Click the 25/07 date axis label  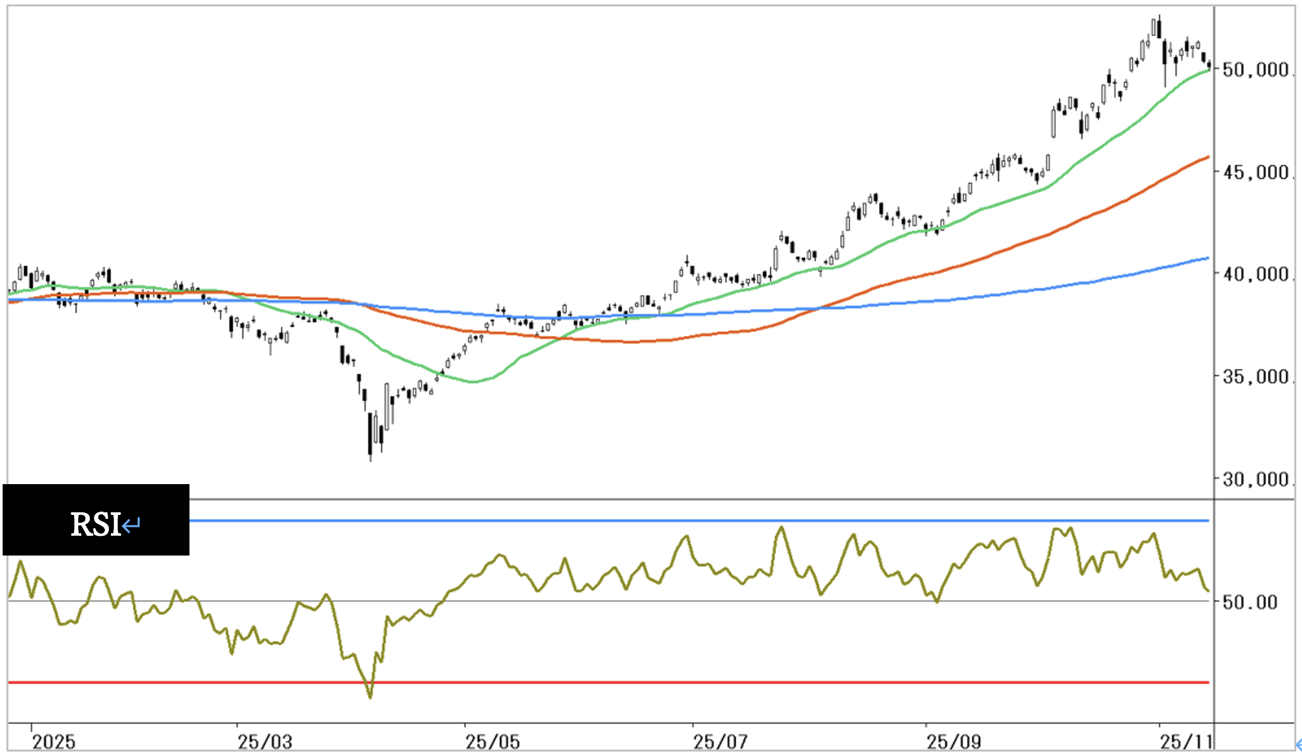pyautogui.click(x=720, y=742)
